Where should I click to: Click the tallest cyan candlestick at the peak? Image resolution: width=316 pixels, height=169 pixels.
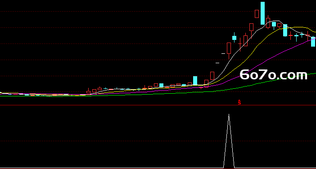pyautogui.click(x=262, y=13)
